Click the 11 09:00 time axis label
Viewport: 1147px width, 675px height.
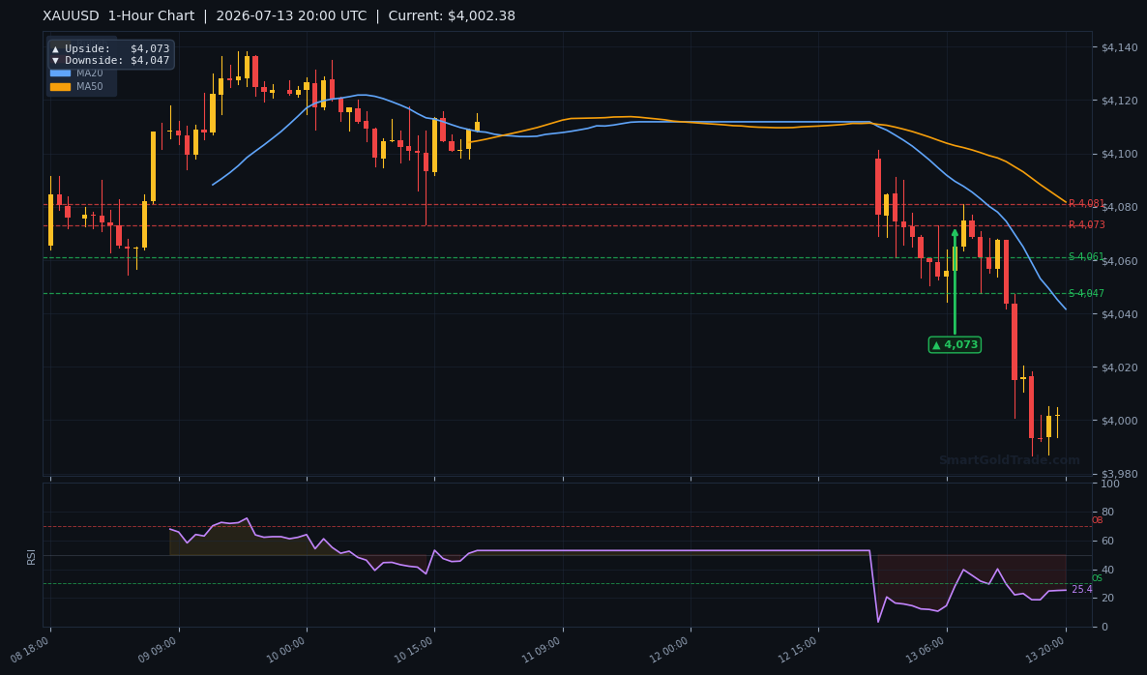point(543,649)
